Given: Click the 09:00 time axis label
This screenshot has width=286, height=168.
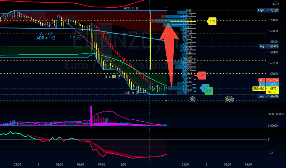Looking at the screenshot, I should point(102,165).
